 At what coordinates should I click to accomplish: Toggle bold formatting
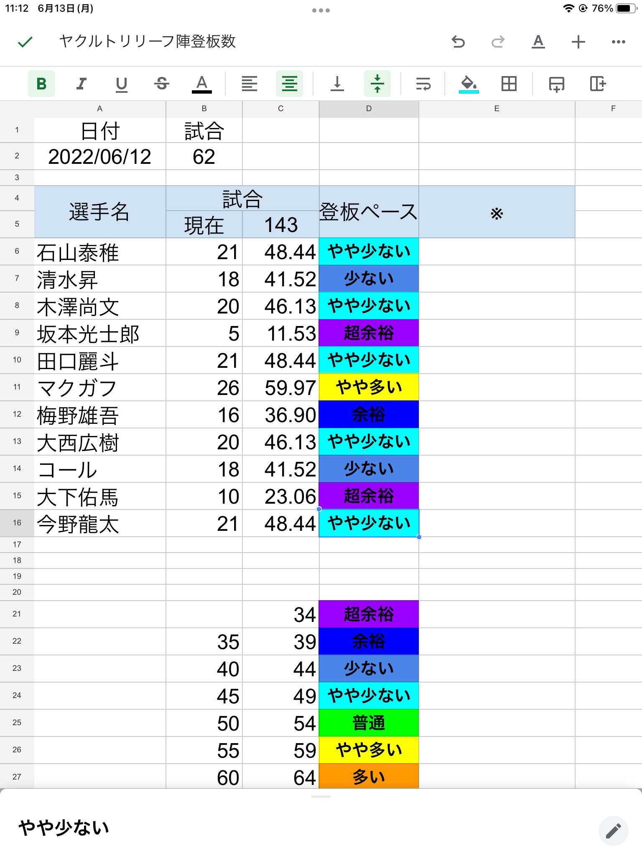click(x=41, y=84)
